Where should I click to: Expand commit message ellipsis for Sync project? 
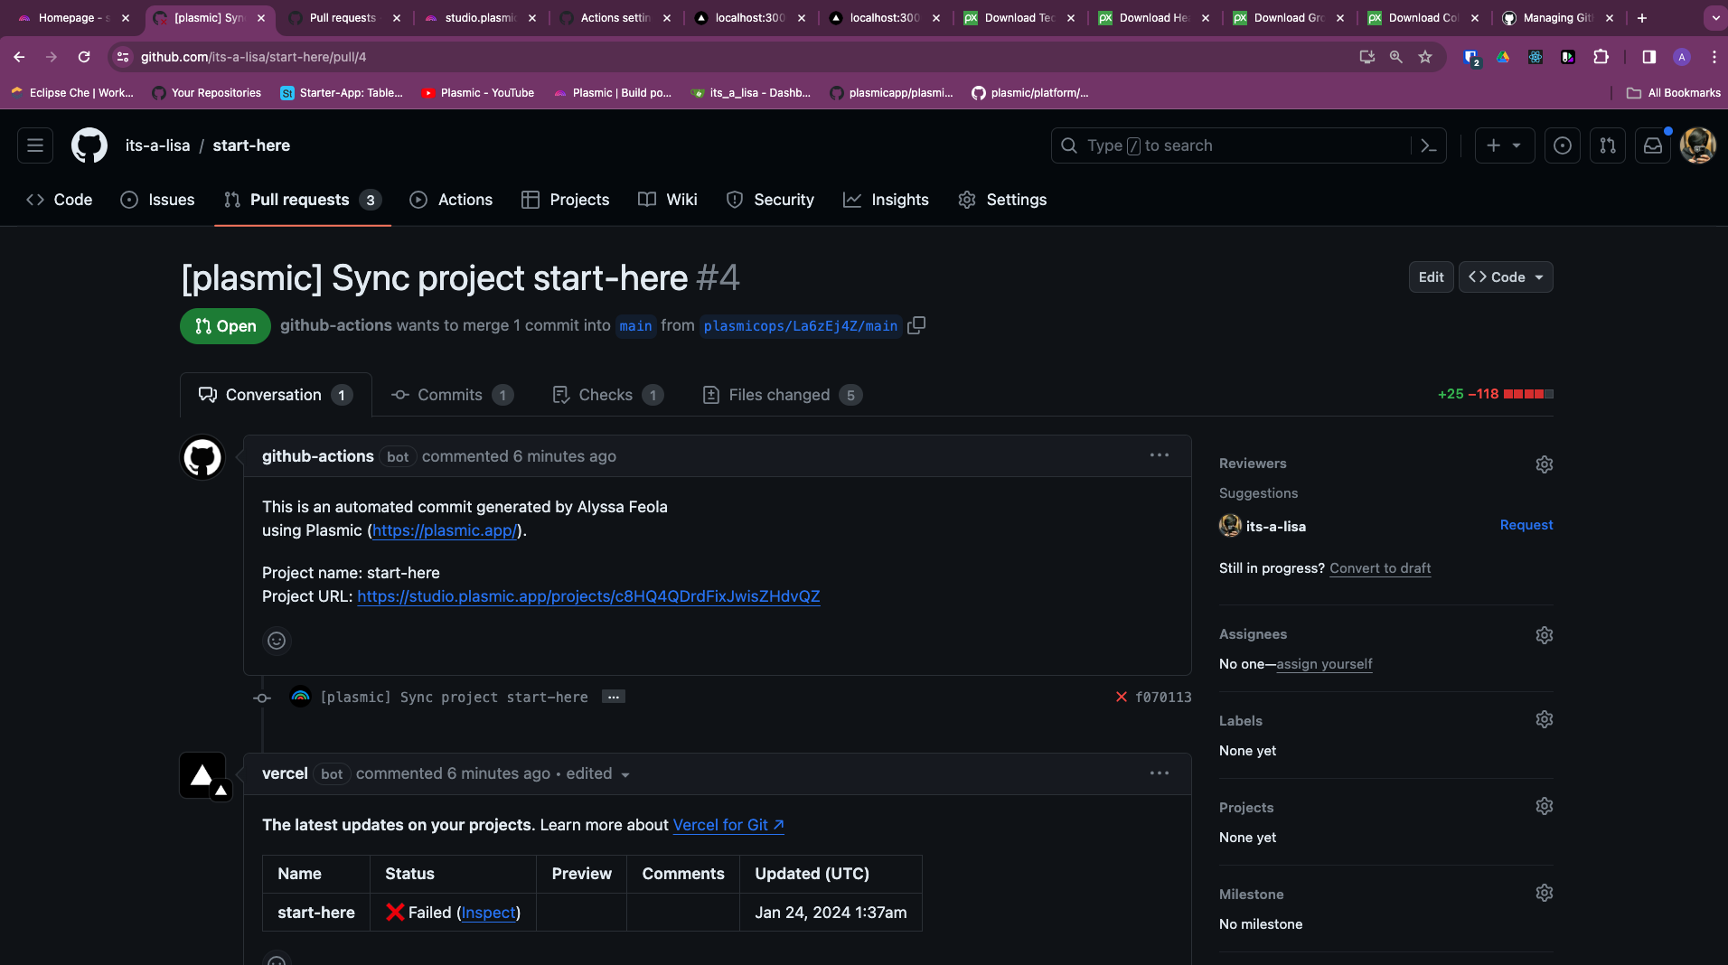[x=614, y=697]
